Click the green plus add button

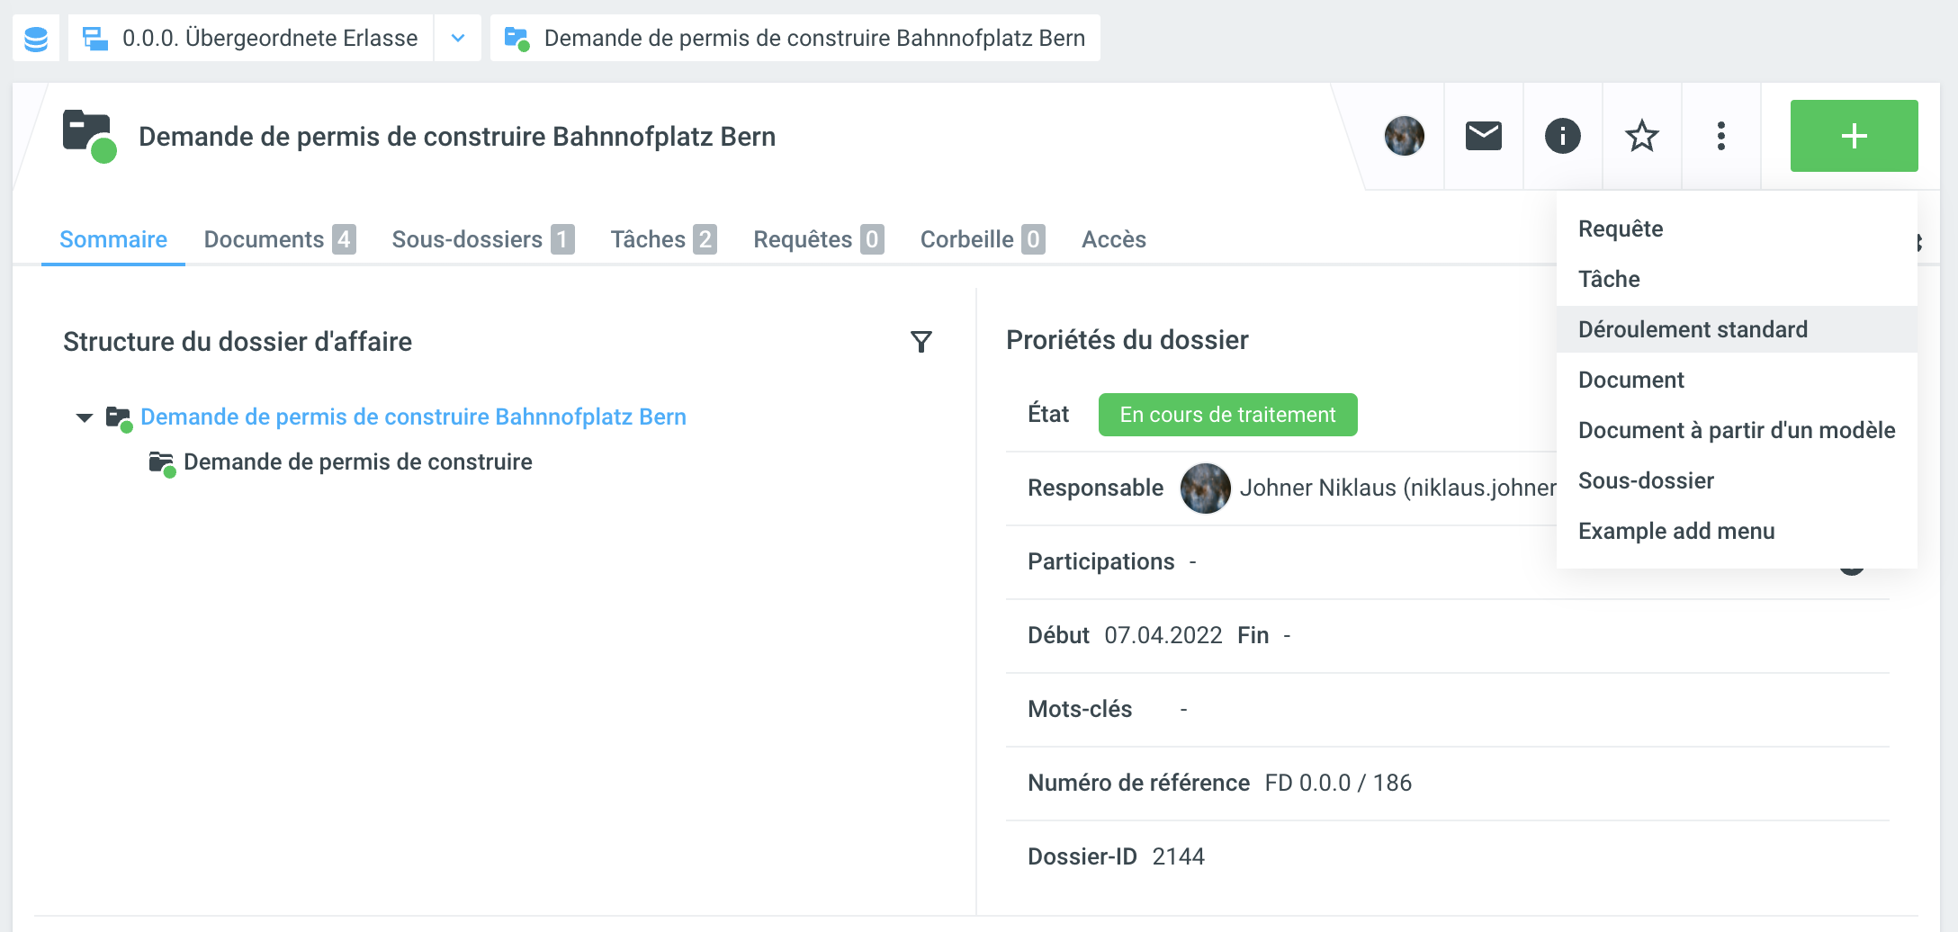click(x=1853, y=136)
